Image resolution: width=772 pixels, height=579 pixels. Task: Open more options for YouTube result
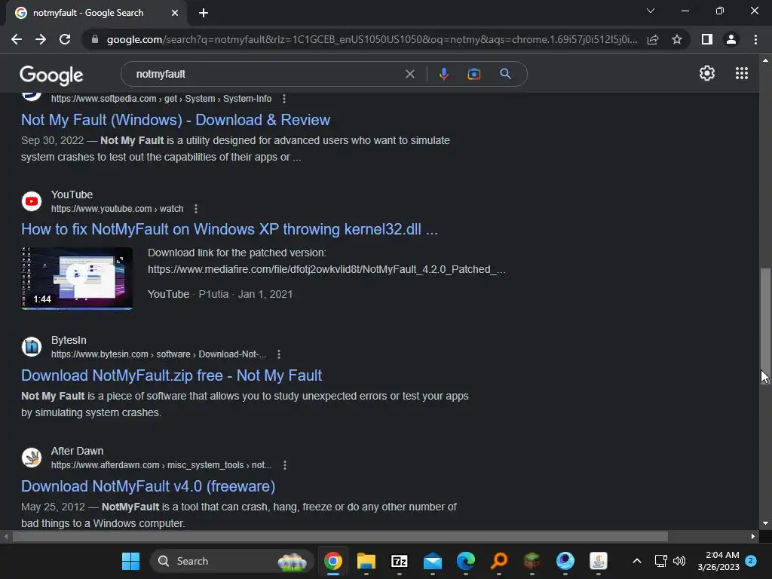tap(196, 209)
